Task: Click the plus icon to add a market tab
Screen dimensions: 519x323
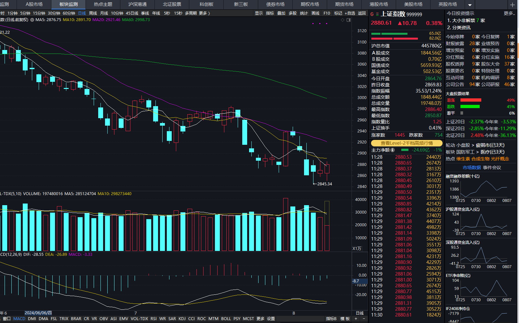Action: pos(512,5)
